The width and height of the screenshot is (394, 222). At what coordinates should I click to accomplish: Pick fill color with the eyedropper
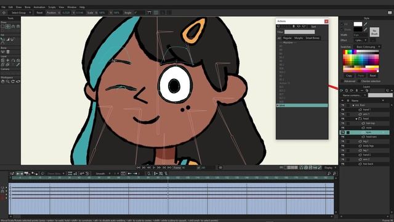pyautogui.click(x=366, y=24)
